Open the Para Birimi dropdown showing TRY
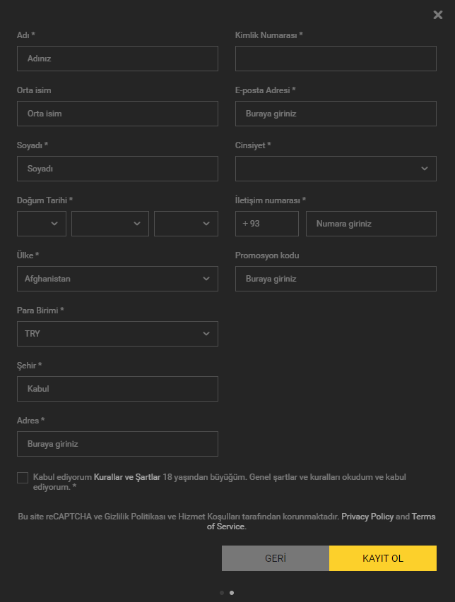The height and width of the screenshot is (602, 455). 117,334
